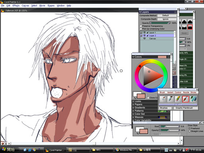Swap colors in the brush controls bar
Screen dimensions: 204x153
tap(137, 133)
